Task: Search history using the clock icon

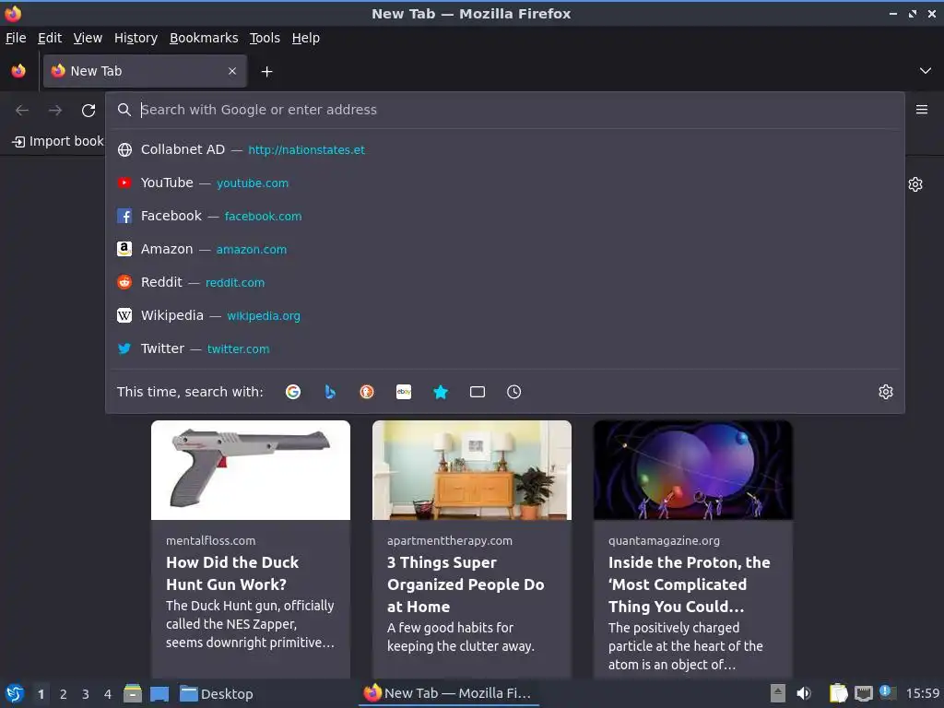Action: 514,392
